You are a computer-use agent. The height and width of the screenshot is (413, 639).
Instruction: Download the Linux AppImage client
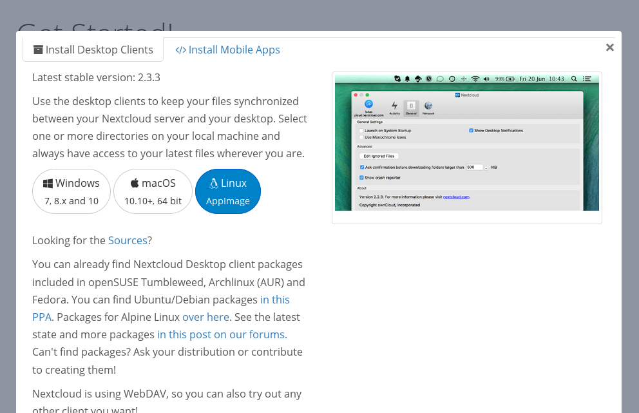228,191
